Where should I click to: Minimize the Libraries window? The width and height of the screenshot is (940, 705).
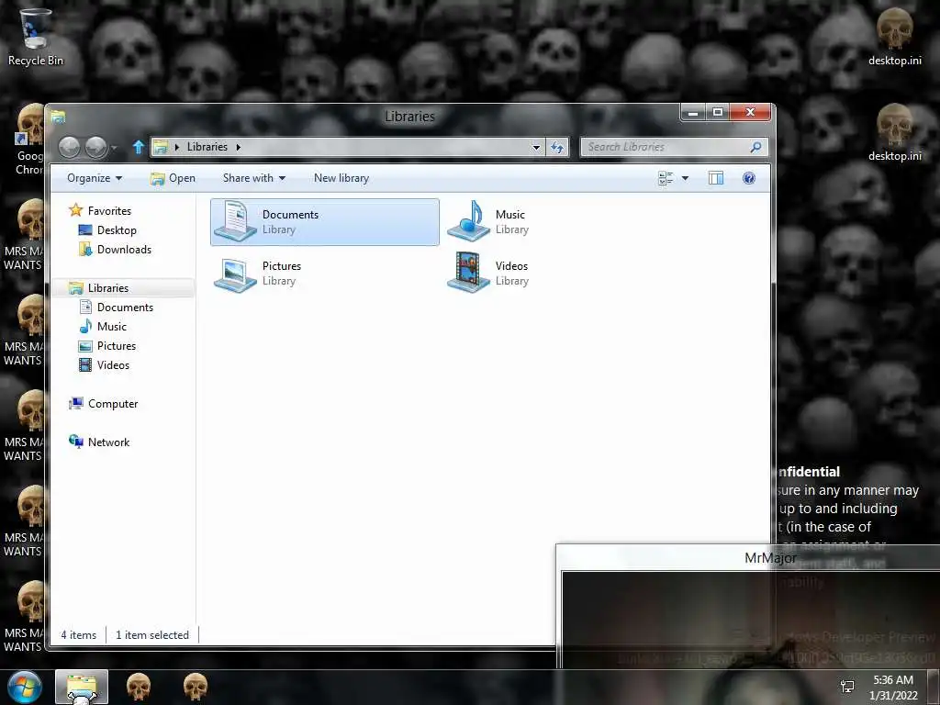(x=694, y=112)
